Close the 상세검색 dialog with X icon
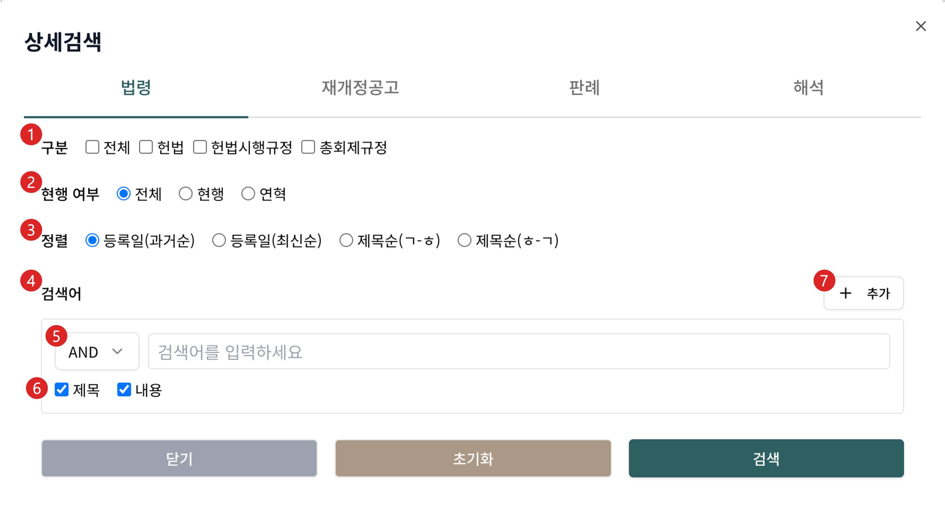Screen dimensions: 945x519 pos(920,27)
